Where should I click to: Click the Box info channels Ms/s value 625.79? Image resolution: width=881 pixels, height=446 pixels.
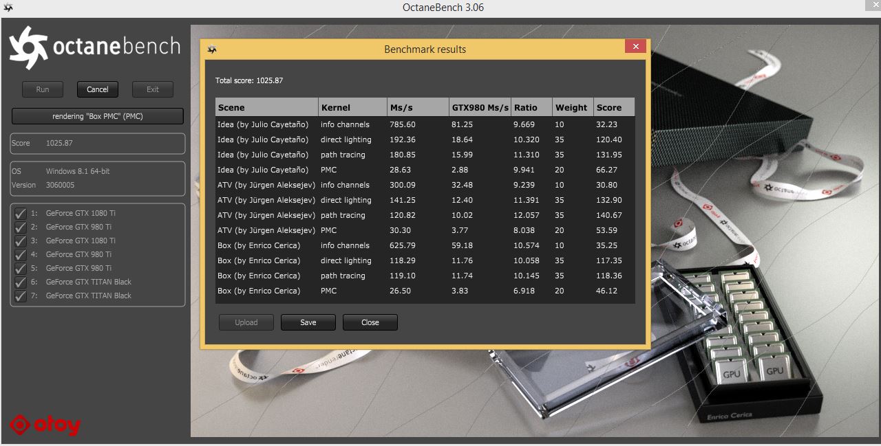point(403,245)
